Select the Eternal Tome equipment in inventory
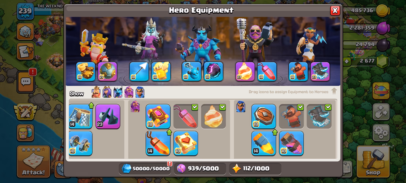Image resolution: width=406 pixels, height=183 pixels. (x=158, y=116)
